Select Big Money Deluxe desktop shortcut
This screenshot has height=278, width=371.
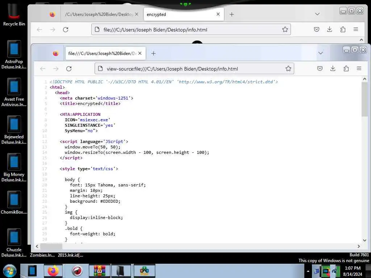(14, 168)
